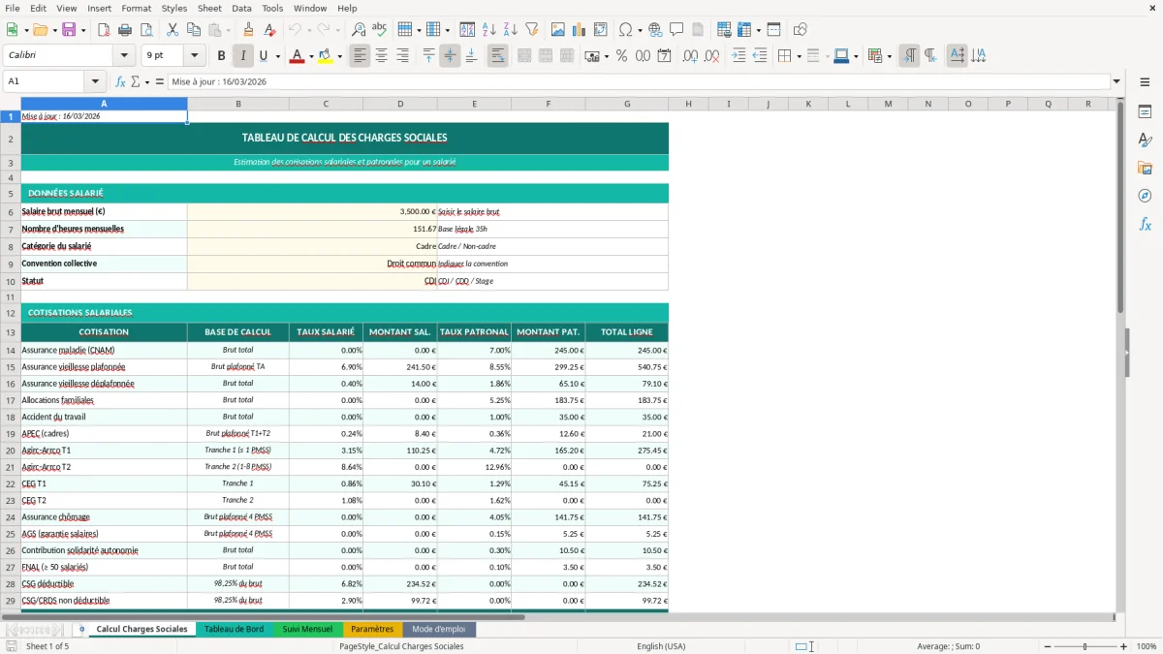Apply yellow Background Color swatch
Viewport: 1163px width, 654px height.
point(325,56)
